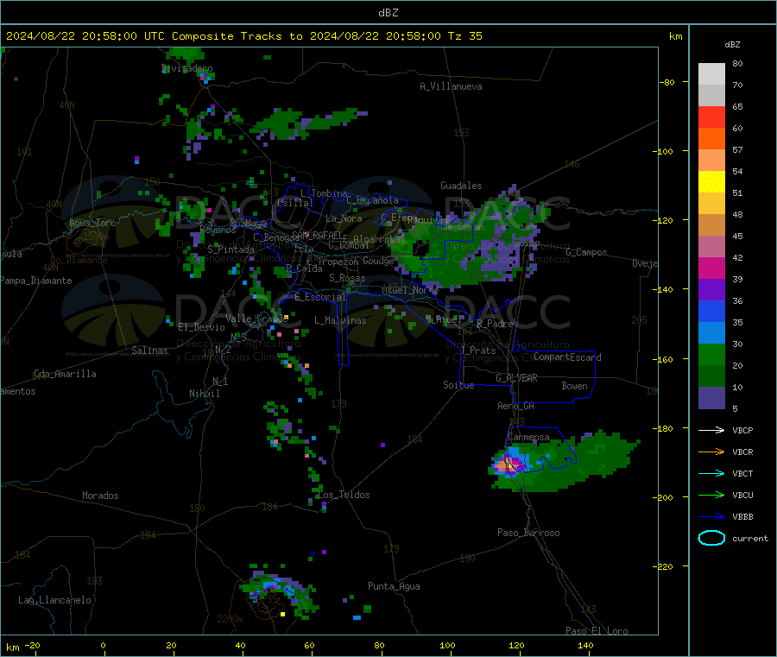Click the cyan VBCT arrow in legend

[711, 474]
